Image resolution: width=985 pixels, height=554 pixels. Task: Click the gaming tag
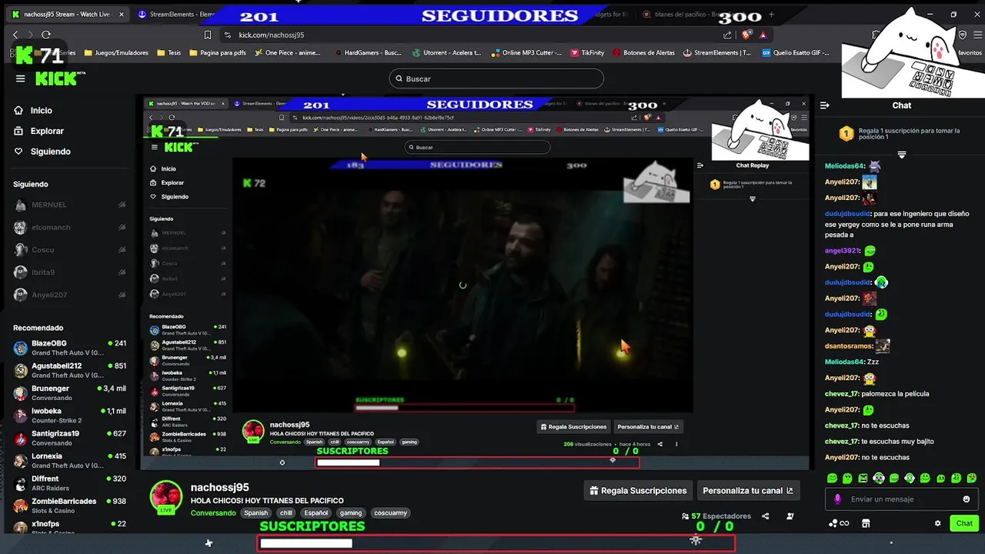tap(351, 513)
